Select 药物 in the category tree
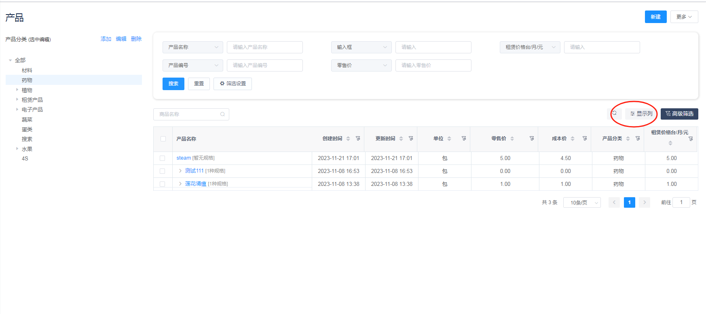 27,80
